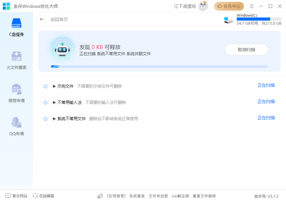The image size is (286, 202).
Task: Click the Windows(C:) drive icon
Action: (x=228, y=20)
